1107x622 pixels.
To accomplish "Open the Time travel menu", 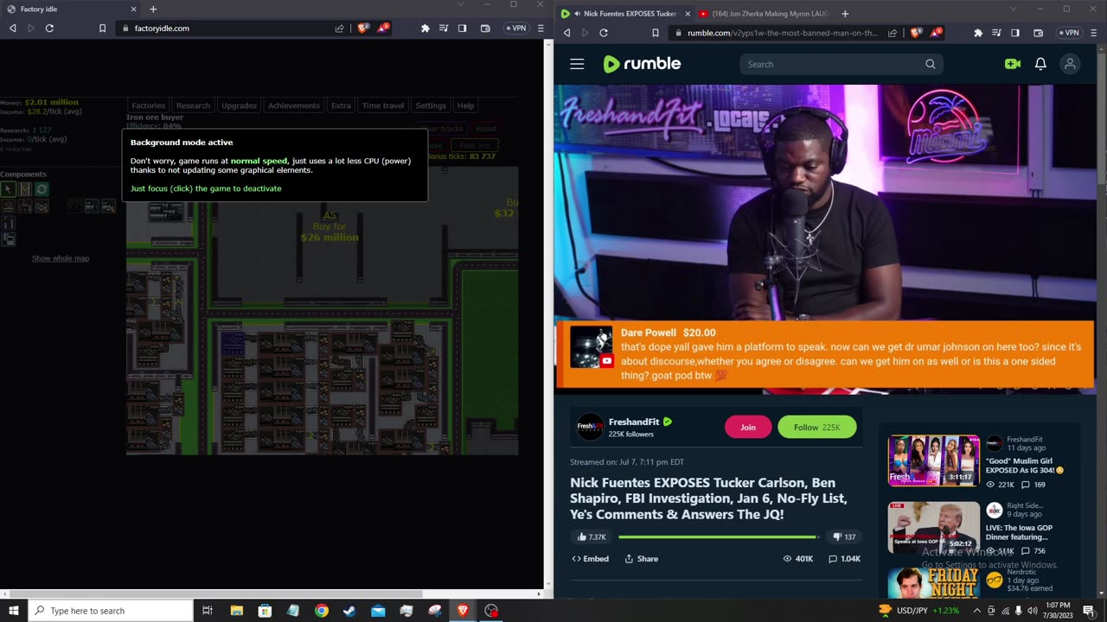I will pyautogui.click(x=382, y=105).
